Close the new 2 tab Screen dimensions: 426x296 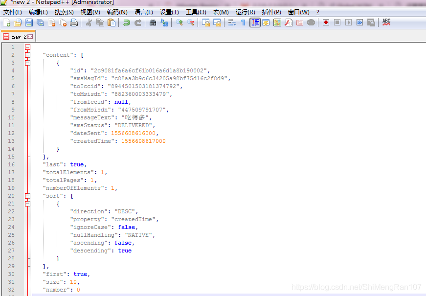click(30, 36)
